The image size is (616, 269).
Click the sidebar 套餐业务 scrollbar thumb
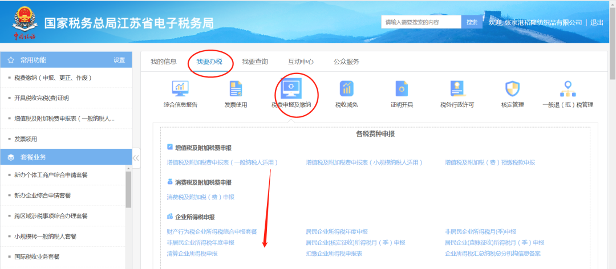tap(128, 190)
